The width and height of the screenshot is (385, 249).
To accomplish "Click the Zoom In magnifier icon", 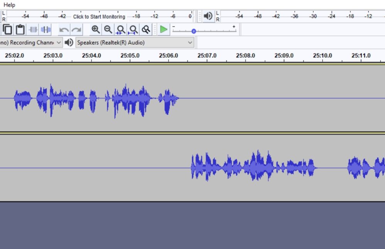I will (96, 29).
